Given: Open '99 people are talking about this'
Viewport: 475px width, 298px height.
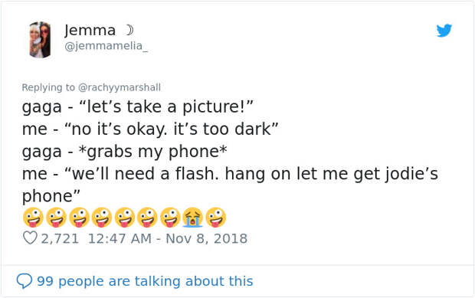Looking at the screenshot, I should [145, 281].
